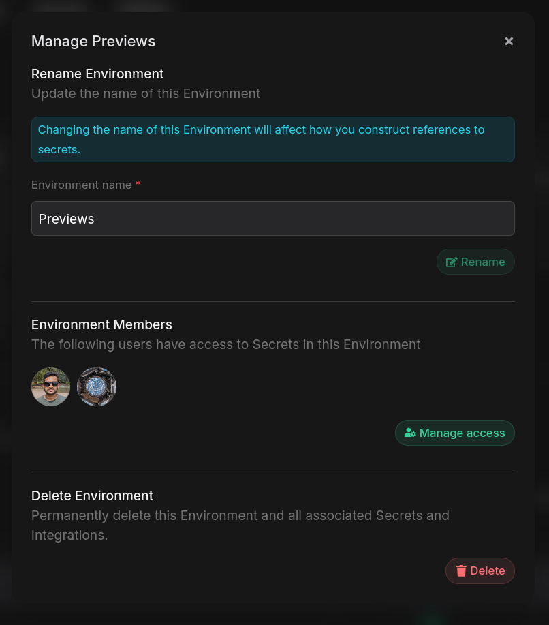
Task: Click the Manage Previews dialog title
Action: (x=93, y=42)
